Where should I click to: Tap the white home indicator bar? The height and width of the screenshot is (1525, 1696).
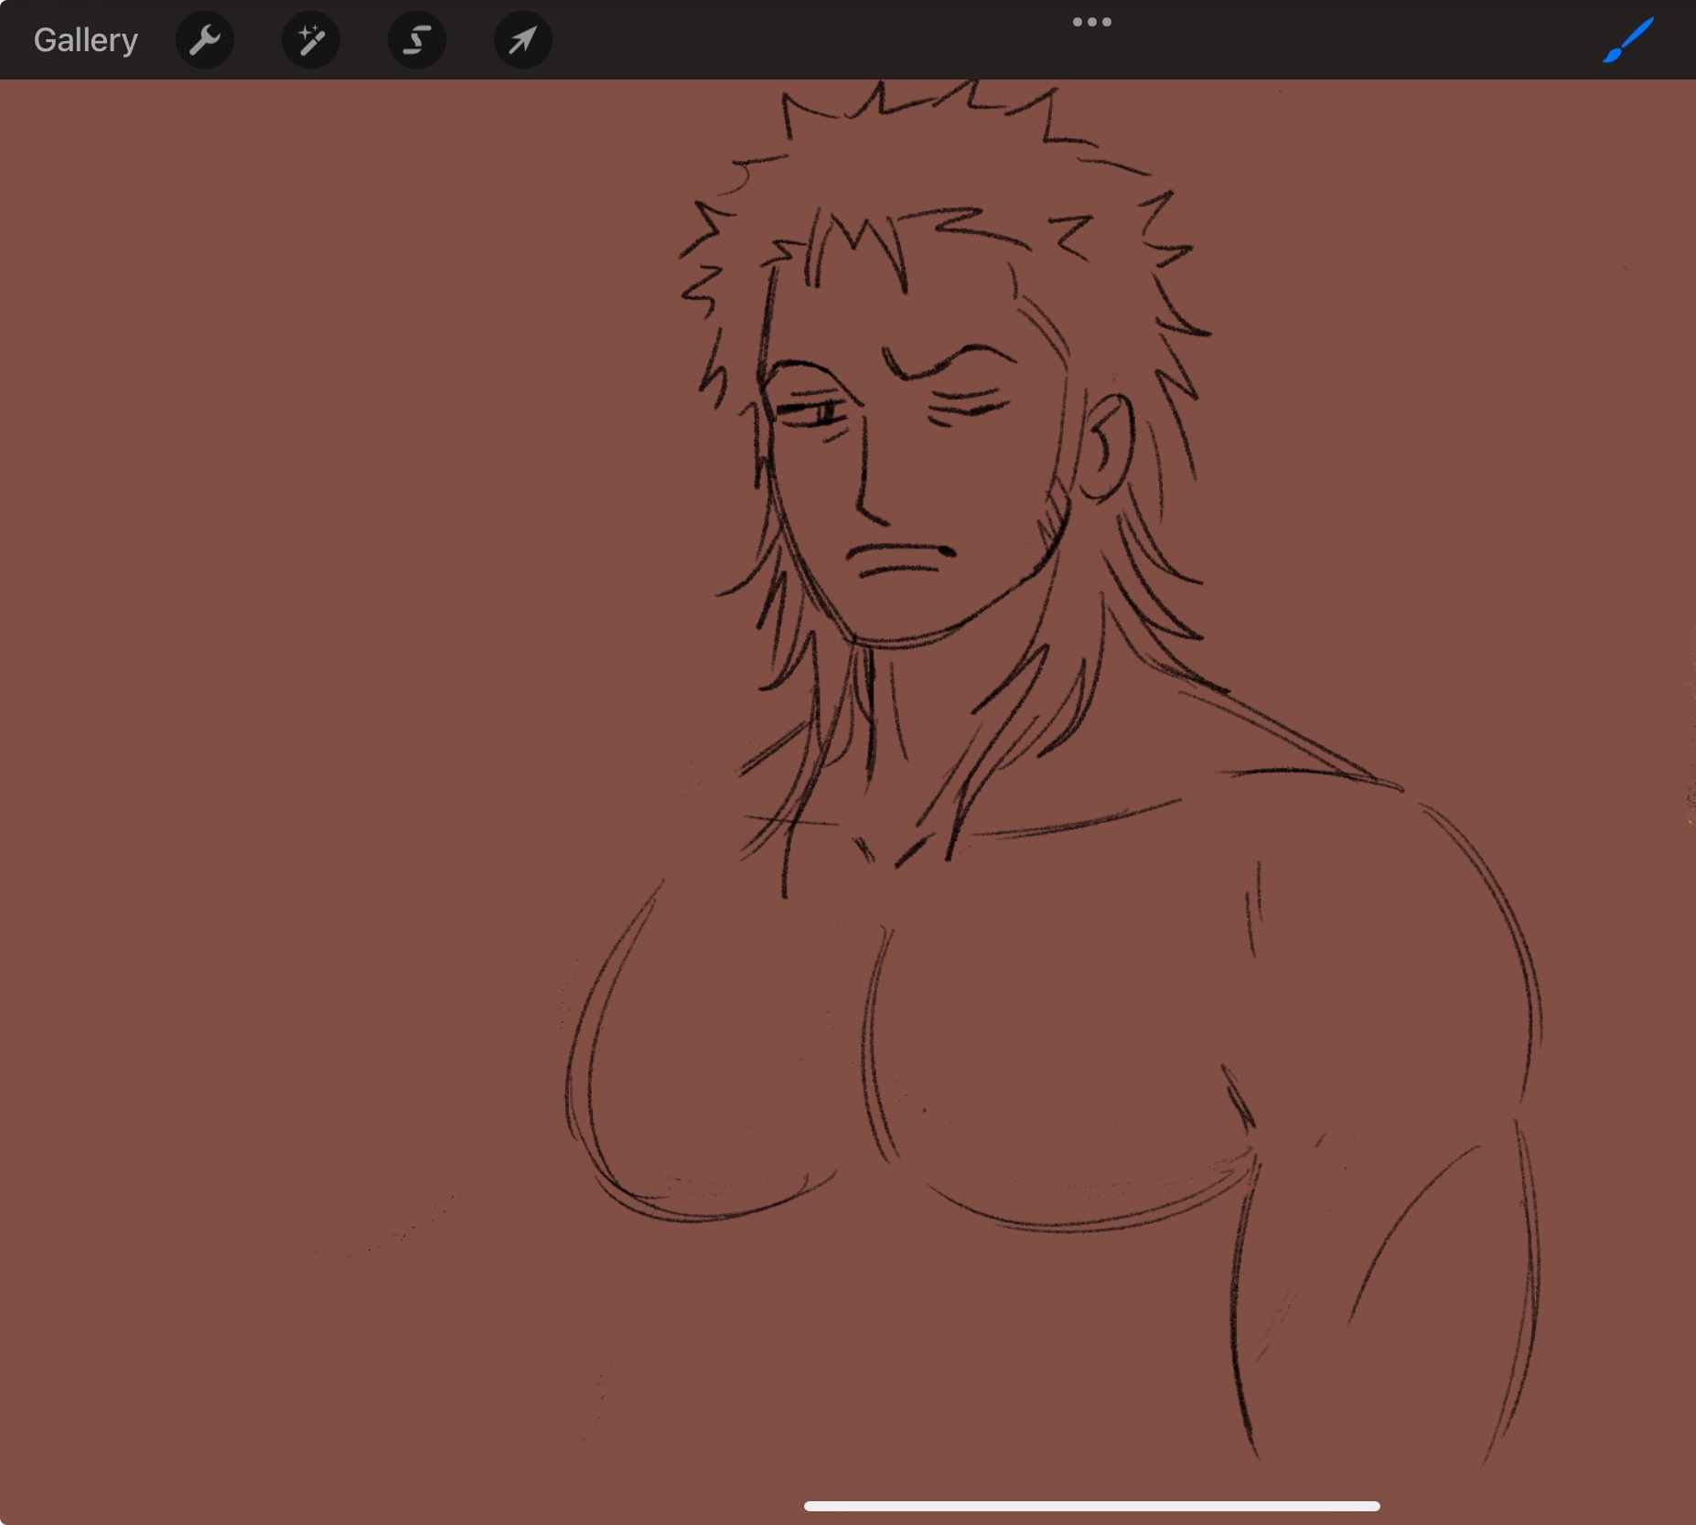pyautogui.click(x=1091, y=1506)
